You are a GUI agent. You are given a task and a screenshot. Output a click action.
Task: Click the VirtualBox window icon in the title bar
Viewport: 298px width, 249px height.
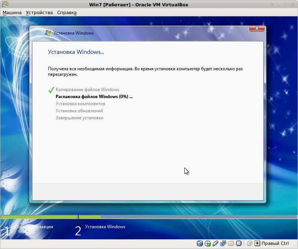click(5, 4)
